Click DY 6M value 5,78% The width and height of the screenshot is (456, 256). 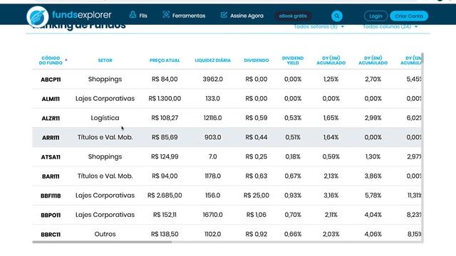click(x=373, y=196)
